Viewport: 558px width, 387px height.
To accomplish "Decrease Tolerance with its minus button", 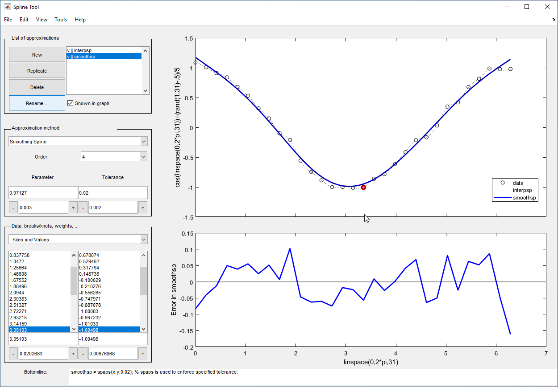I will 83,208.
